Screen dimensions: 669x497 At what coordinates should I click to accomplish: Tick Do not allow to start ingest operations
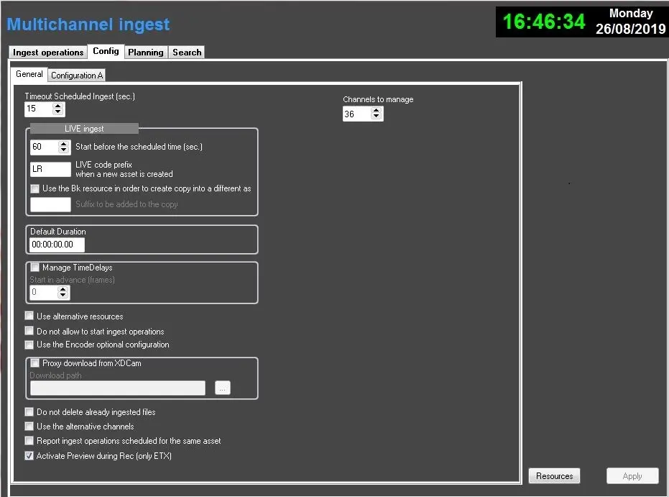[x=29, y=332]
